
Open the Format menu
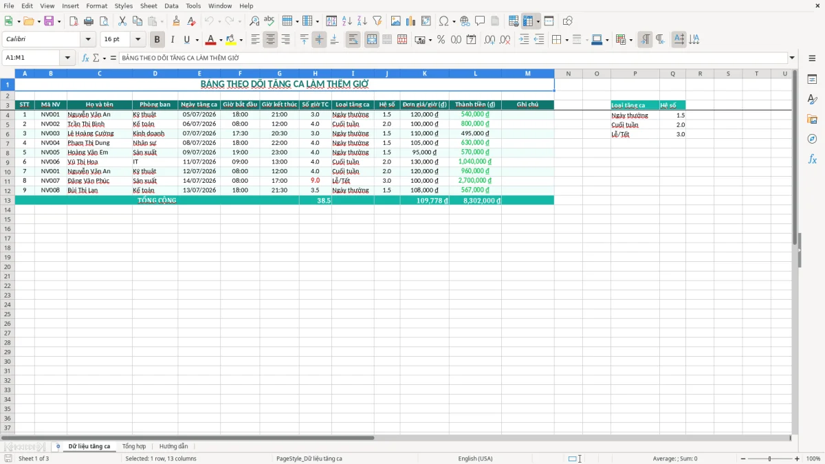(x=96, y=5)
